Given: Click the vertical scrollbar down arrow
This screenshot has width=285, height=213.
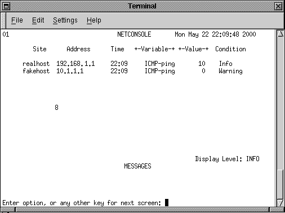Looking at the screenshot, I should (x=280, y=203).
